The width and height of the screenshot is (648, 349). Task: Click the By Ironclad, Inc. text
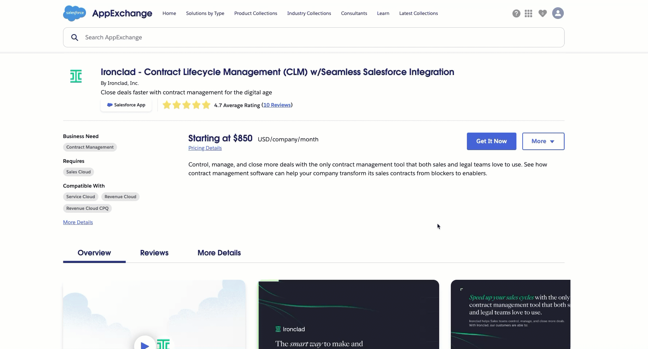tap(120, 83)
